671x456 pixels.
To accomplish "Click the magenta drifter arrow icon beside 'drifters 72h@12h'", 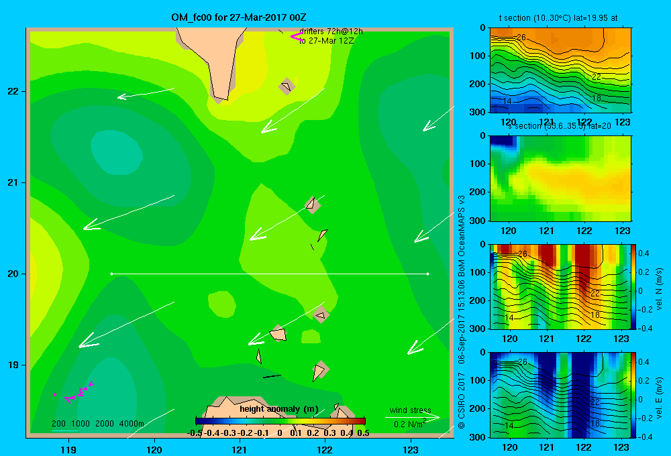I will (297, 37).
